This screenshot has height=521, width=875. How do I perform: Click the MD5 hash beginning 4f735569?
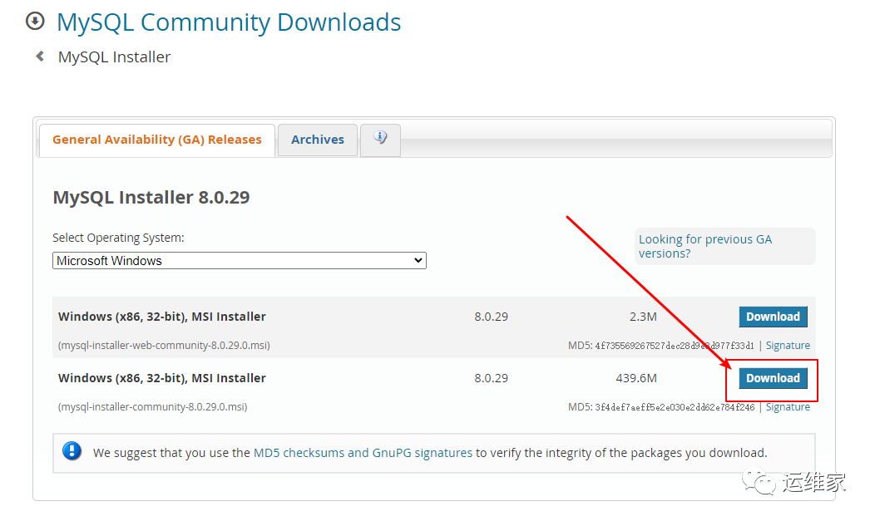pos(674,346)
